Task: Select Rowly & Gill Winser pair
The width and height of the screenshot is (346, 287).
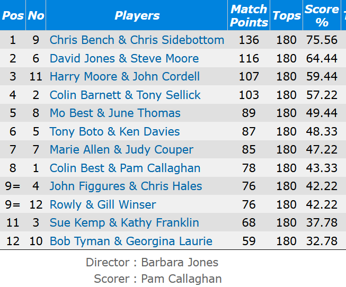Action: click(x=103, y=205)
